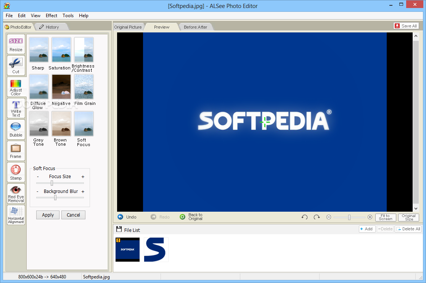Viewport: 426px width, 283px height.
Task: Select the blue S thumbnail in File List
Action: coord(156,249)
